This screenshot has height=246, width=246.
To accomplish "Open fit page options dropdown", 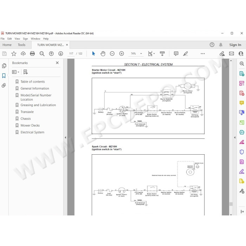I will [151, 54].
